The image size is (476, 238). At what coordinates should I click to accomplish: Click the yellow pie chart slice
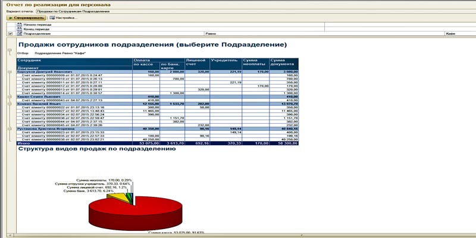(x=119, y=197)
